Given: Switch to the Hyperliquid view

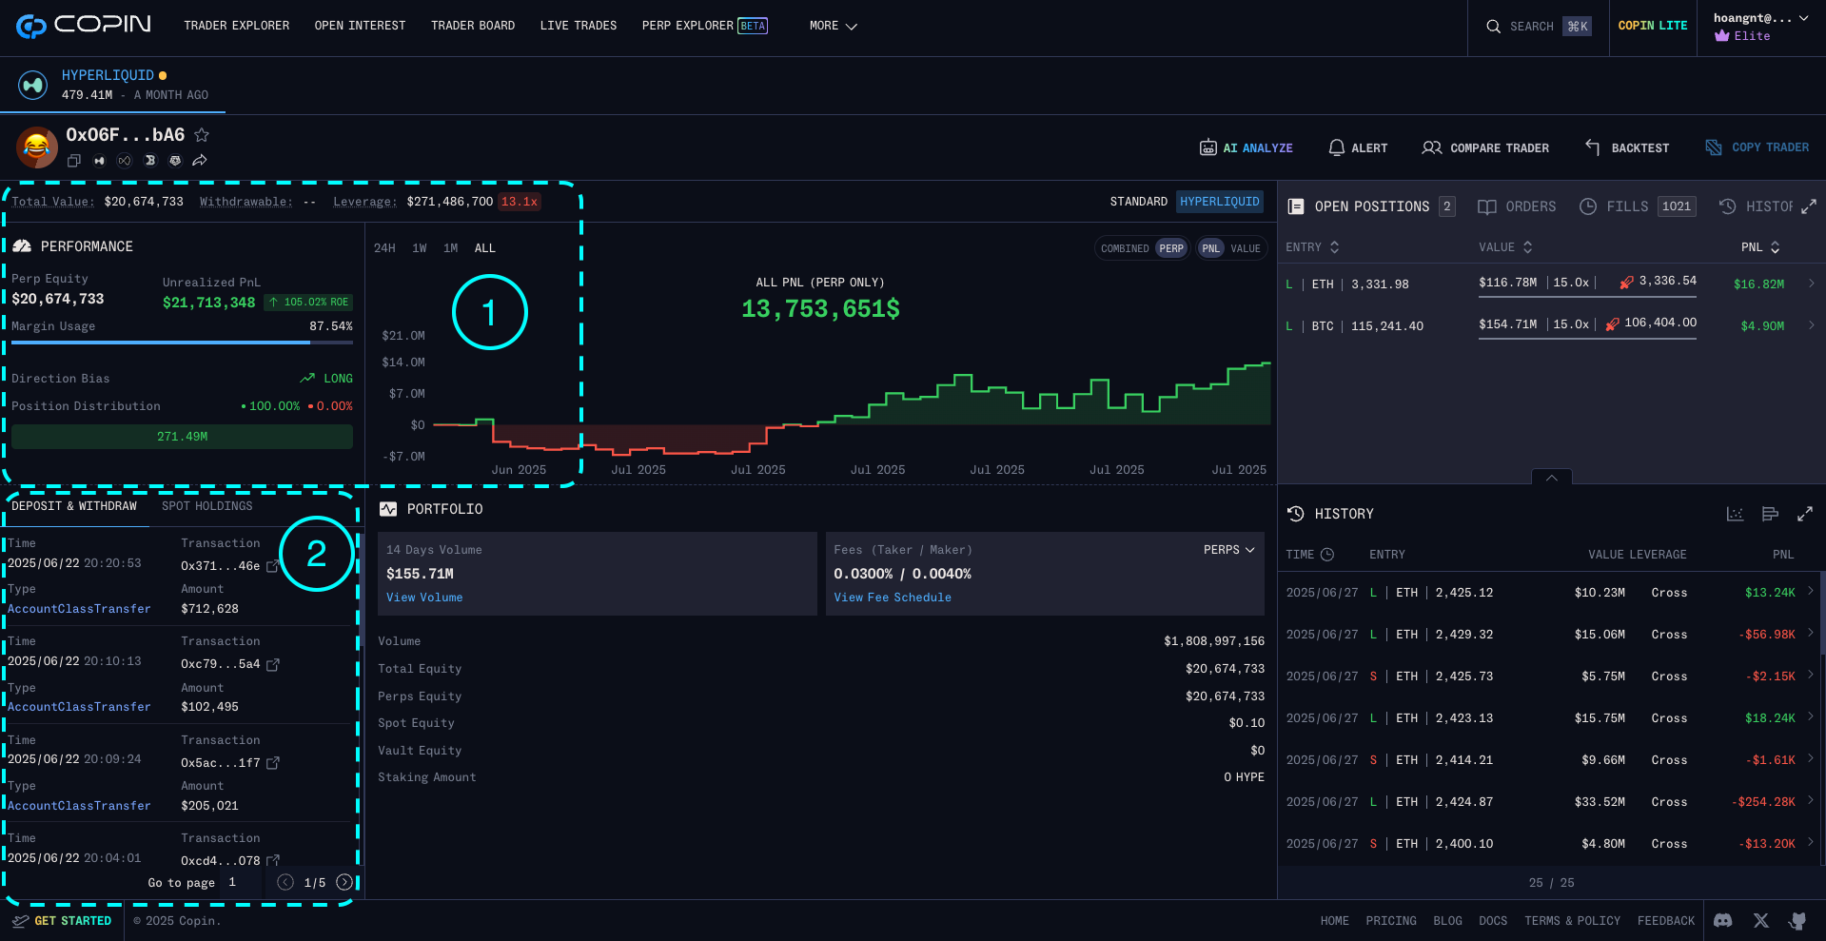Looking at the screenshot, I should [x=1220, y=202].
